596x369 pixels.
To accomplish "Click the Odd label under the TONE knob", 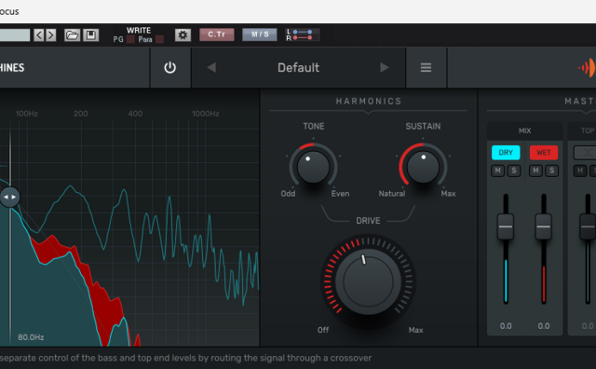I will (288, 194).
